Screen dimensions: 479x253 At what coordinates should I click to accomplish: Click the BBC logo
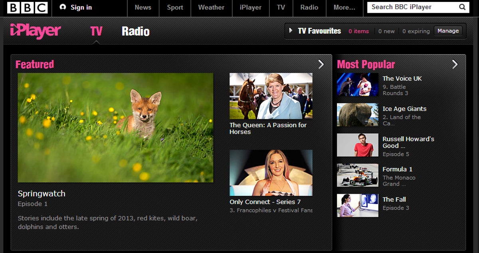click(27, 8)
